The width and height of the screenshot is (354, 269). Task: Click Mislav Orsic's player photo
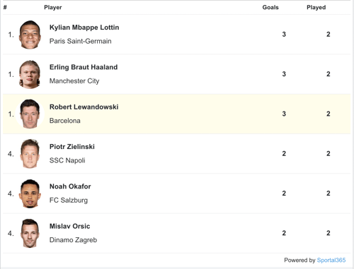click(x=30, y=233)
